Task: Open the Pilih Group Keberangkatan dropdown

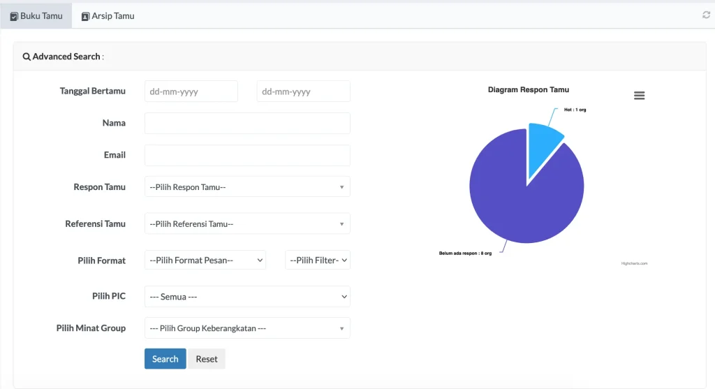Action: click(x=247, y=328)
